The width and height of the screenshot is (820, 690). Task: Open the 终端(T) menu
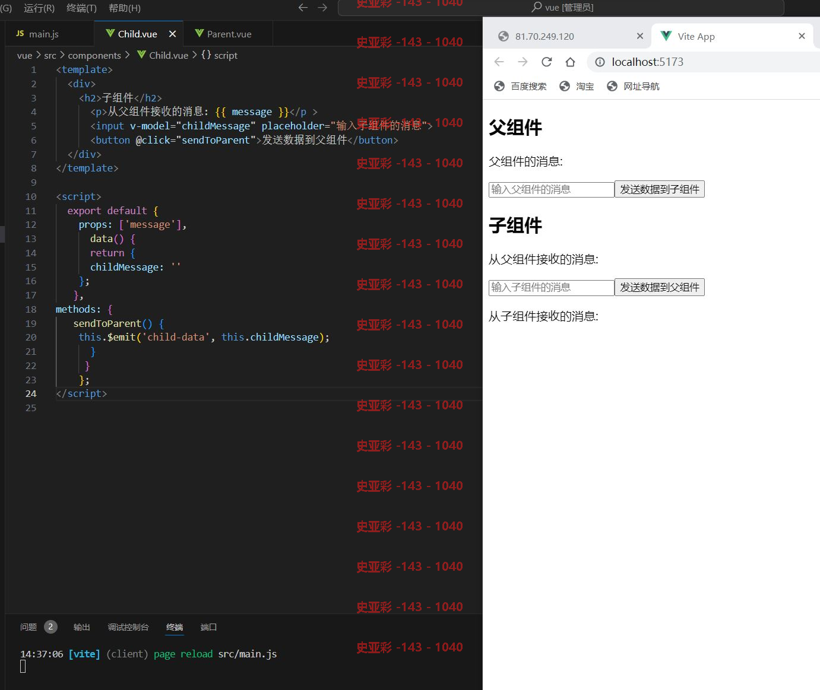[81, 8]
